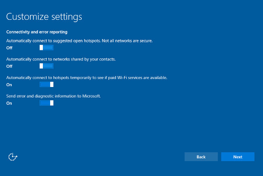Click the Customize settings title
This screenshot has width=263, height=176.
tap(44, 17)
